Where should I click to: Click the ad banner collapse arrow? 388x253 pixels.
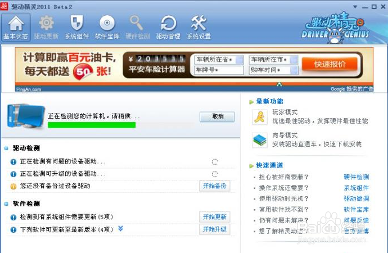(279, 84)
